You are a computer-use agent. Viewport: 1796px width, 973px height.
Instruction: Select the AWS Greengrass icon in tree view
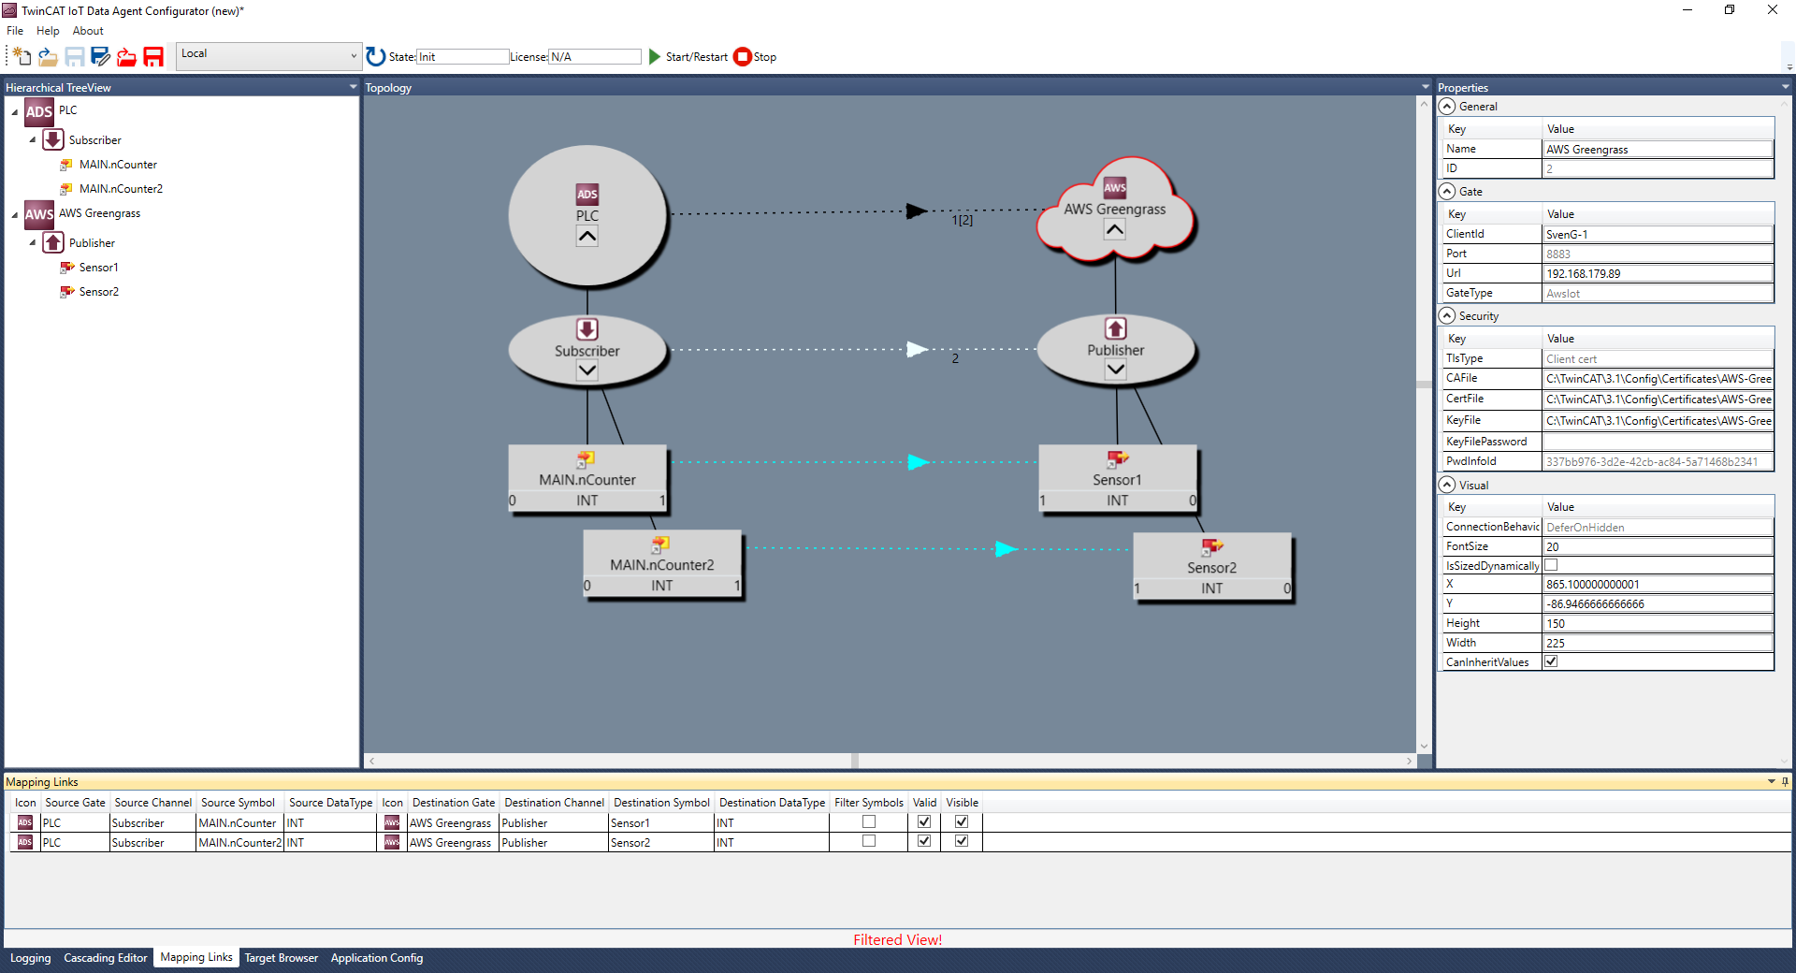point(38,214)
